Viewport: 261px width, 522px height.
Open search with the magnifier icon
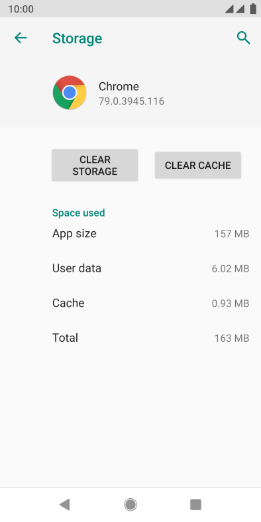click(243, 38)
